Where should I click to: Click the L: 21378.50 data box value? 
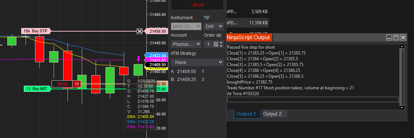coord(146,101)
